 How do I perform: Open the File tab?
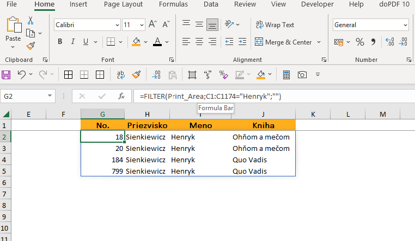[11, 4]
